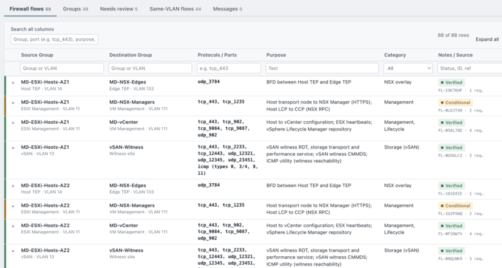The width and height of the screenshot is (502, 268).
Task: Click 'Storage (vSAN)' category in AZ1 row
Action: pyautogui.click(x=401, y=147)
